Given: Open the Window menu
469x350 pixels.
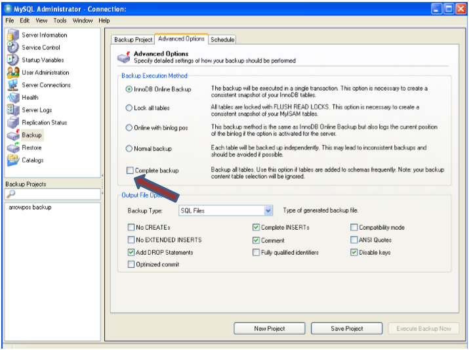Looking at the screenshot, I should pos(83,20).
